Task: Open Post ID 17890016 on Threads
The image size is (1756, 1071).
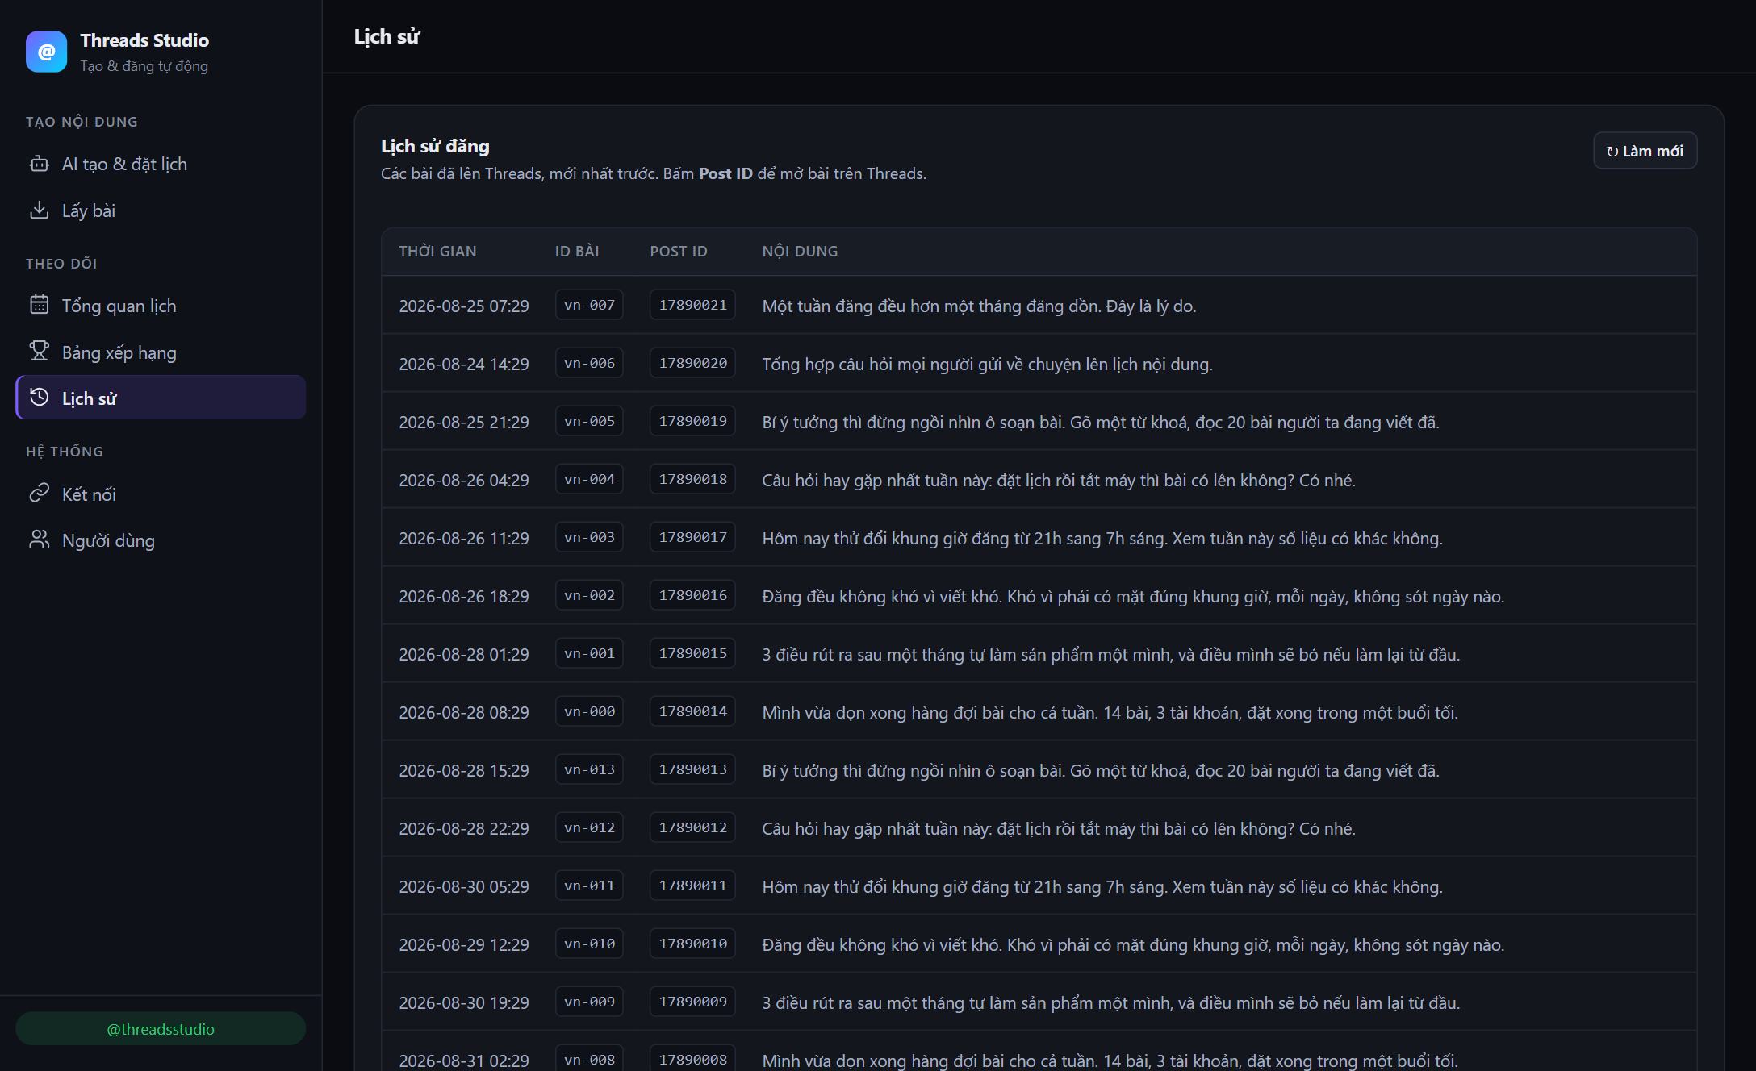Action: (692, 595)
